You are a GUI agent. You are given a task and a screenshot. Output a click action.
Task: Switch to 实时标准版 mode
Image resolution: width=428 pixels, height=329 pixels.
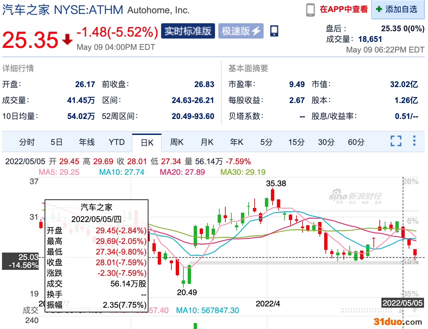pos(188,31)
